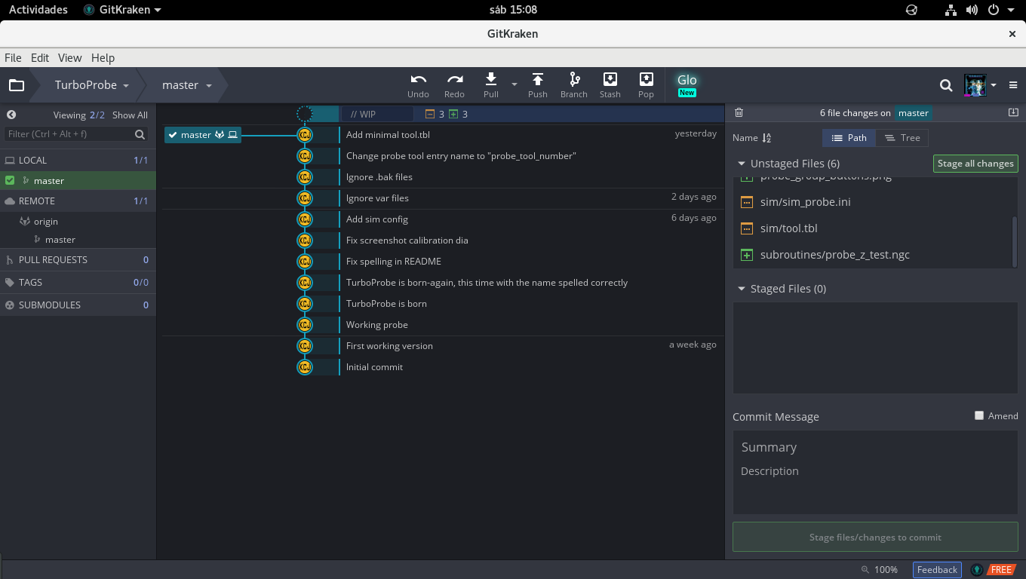1026x579 pixels.
Task: Open the master branch dropdown
Action: coord(187,85)
